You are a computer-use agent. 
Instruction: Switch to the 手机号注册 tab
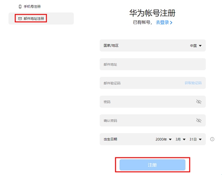32,7
